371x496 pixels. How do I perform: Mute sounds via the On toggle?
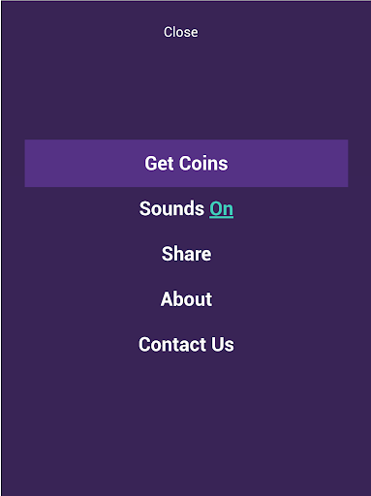(x=222, y=209)
